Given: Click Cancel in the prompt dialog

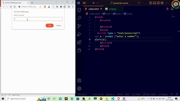Looking at the screenshot, I should [x=58, y=26].
